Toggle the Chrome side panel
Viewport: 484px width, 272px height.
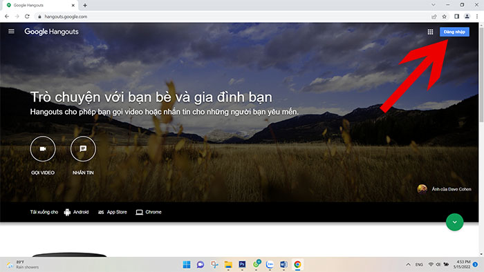coord(457,17)
